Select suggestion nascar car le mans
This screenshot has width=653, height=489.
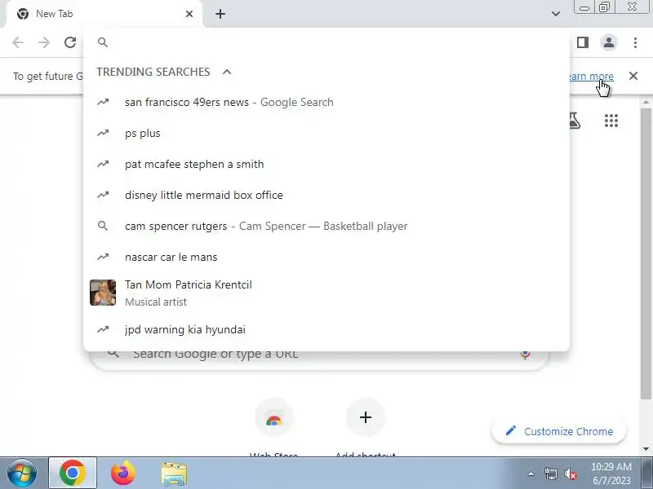pyautogui.click(x=326, y=257)
